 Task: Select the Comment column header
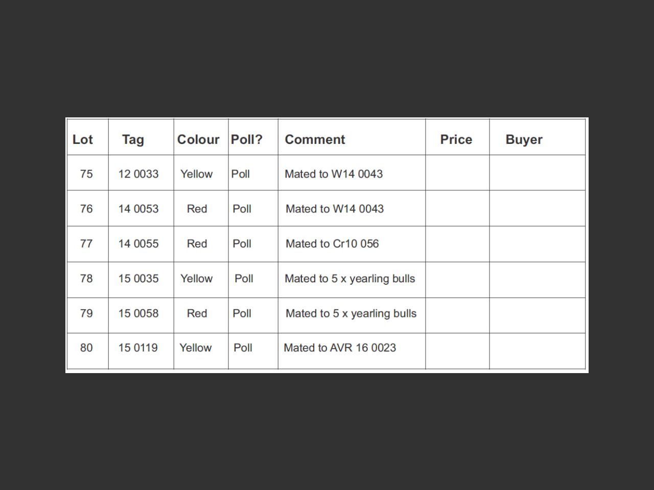pyautogui.click(x=315, y=139)
